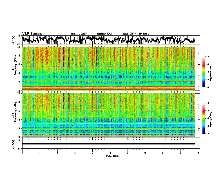Select the "start UT = 10:50:1" text
Screen dimensions: 223x172
[x=136, y=34]
